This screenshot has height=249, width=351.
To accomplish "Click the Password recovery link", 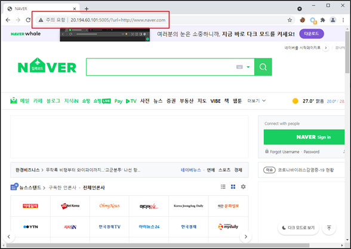I will 312,152.
